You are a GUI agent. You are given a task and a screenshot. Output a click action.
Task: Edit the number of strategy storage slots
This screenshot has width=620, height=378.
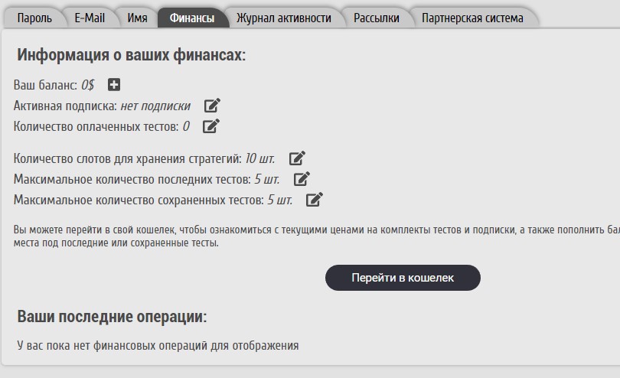pyautogui.click(x=297, y=158)
